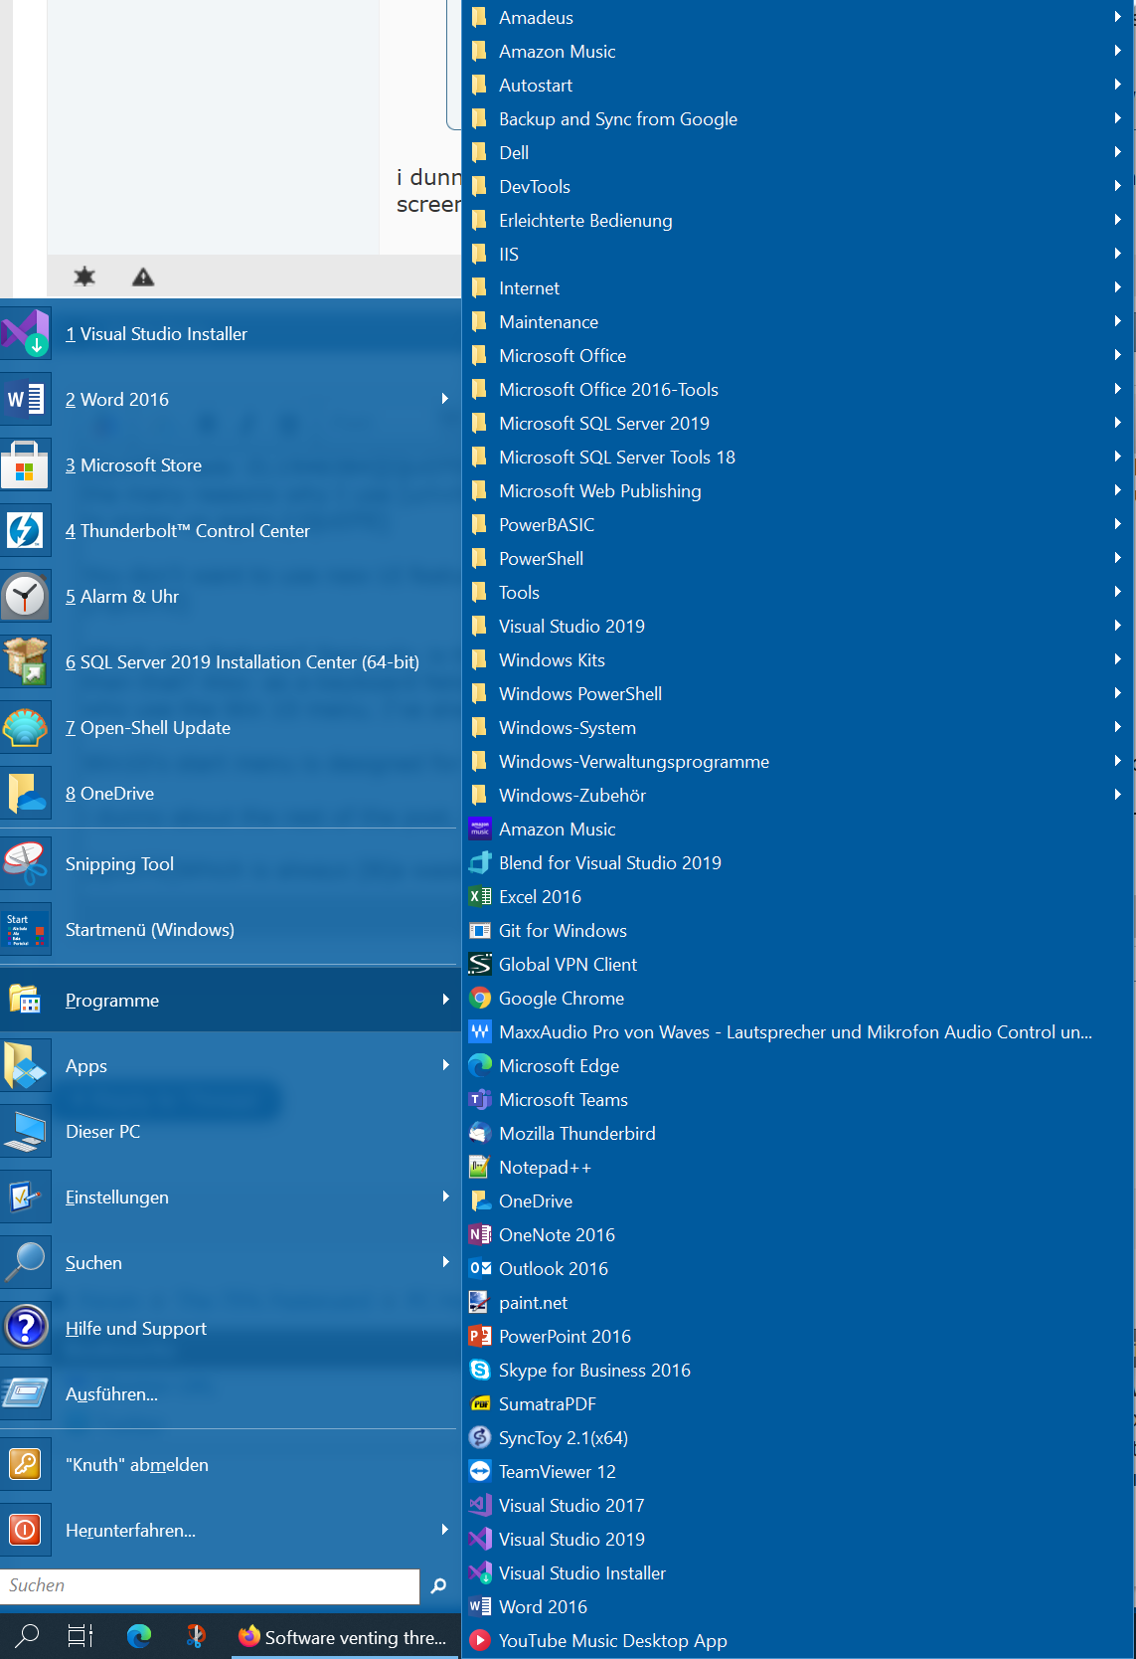The image size is (1136, 1659).
Task: Open the Erleichterte Bedienung folder
Action: coord(797,221)
